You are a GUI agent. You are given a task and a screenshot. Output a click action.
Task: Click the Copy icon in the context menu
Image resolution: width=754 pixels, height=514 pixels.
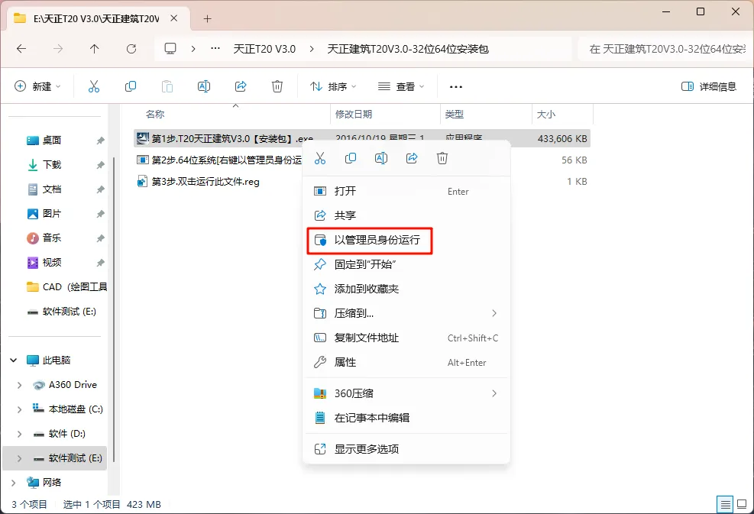[x=351, y=158]
